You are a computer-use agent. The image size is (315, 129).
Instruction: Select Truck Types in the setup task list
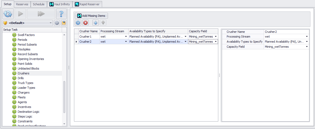[x=25, y=83]
